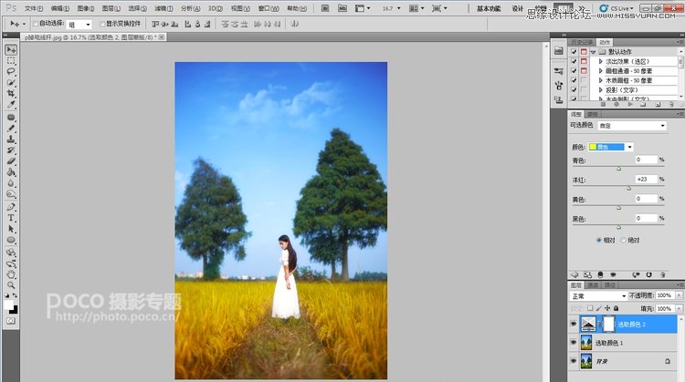
Task: Hide the 选取颜色 1 layer
Action: 574,343
